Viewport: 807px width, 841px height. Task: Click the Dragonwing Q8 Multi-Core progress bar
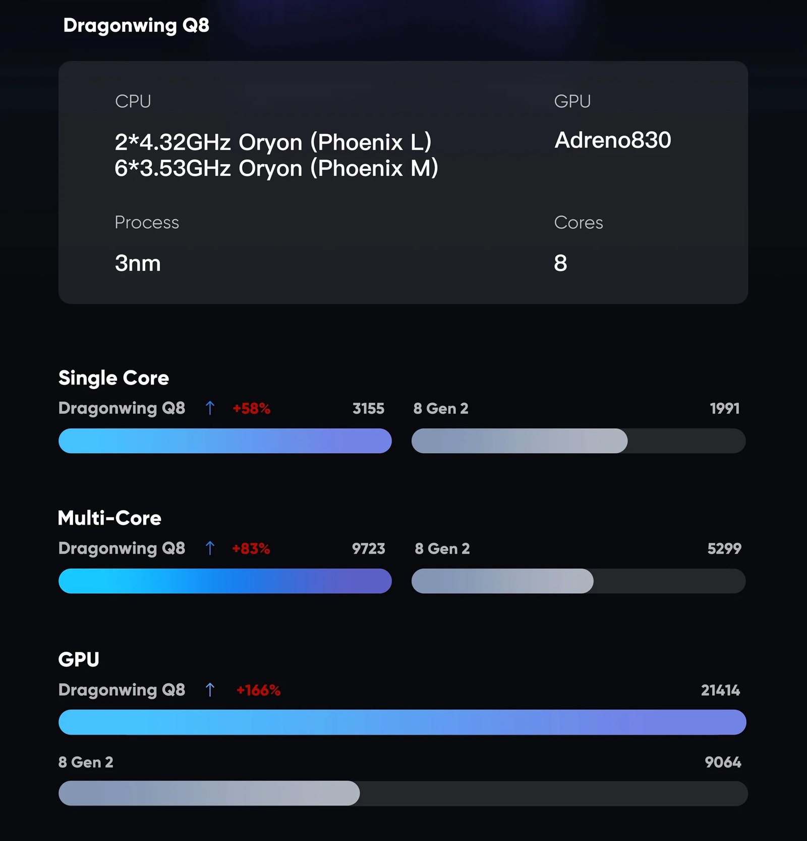[x=225, y=581]
